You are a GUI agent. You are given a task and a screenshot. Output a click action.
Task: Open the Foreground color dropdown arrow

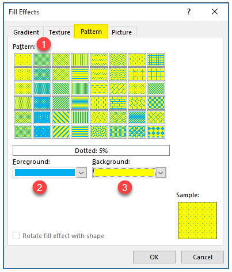tap(81, 173)
